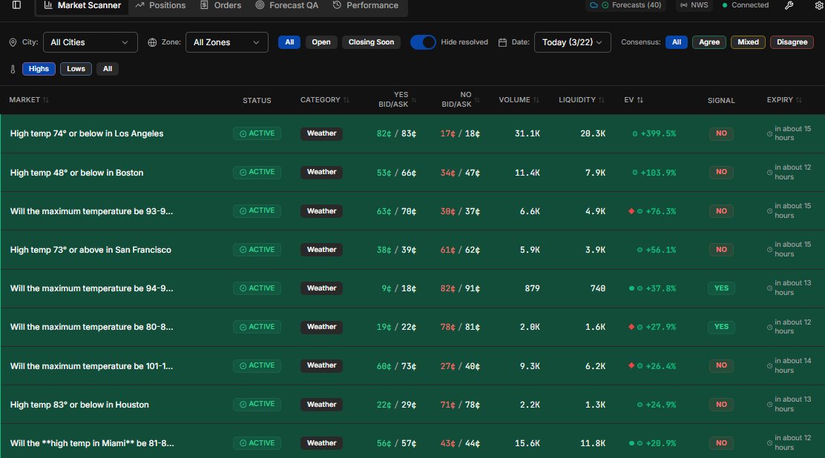Click the +56.1% EV value
The width and height of the screenshot is (825, 458).
[660, 250]
